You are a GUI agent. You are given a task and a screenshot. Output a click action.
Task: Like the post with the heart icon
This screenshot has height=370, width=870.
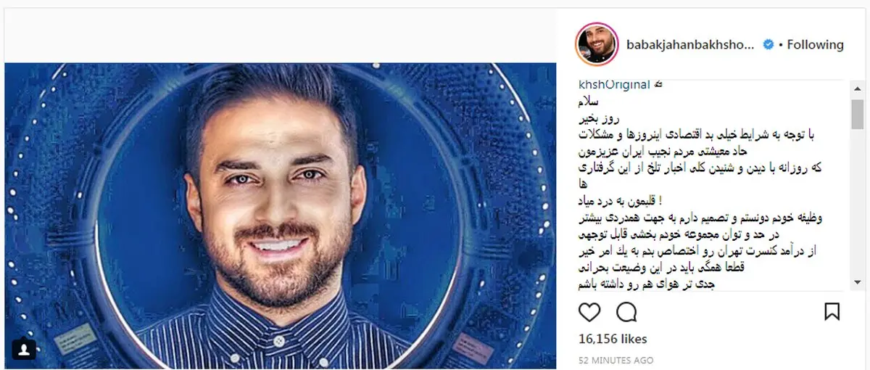point(589,313)
